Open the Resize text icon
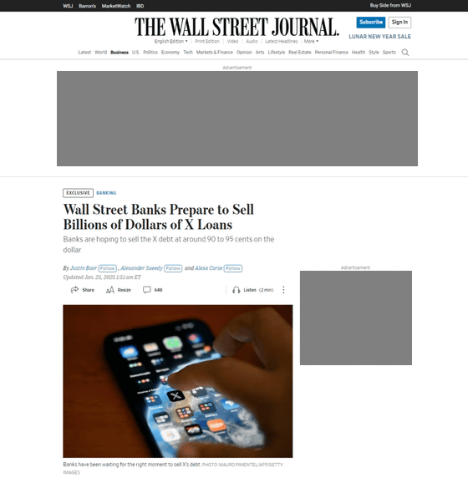The height and width of the screenshot is (483, 468). tap(110, 290)
